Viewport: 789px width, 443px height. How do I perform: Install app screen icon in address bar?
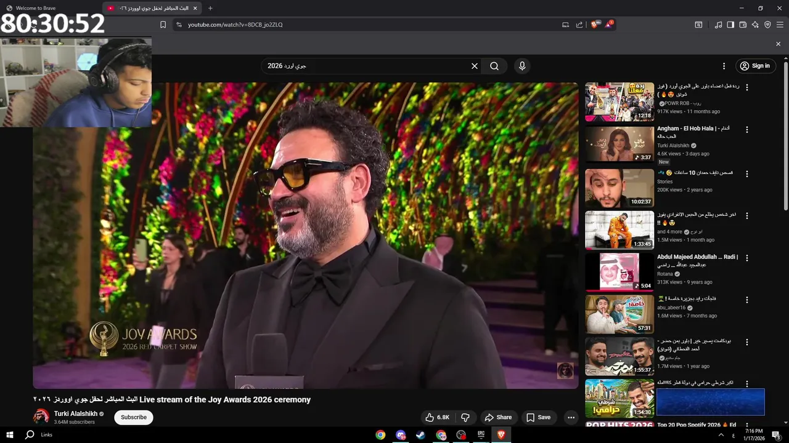pos(565,25)
